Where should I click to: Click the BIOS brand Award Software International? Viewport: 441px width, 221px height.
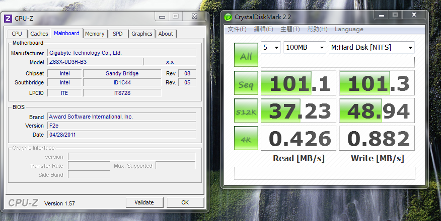click(x=122, y=117)
